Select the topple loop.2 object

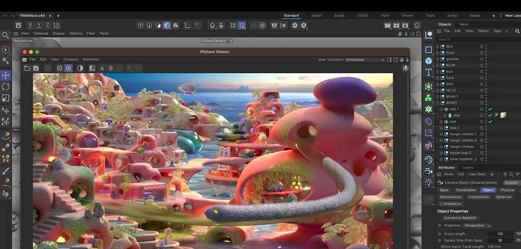click(x=460, y=153)
